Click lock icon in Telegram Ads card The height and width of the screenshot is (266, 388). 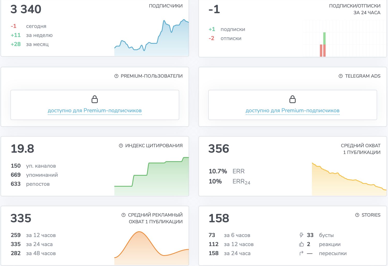click(x=293, y=99)
